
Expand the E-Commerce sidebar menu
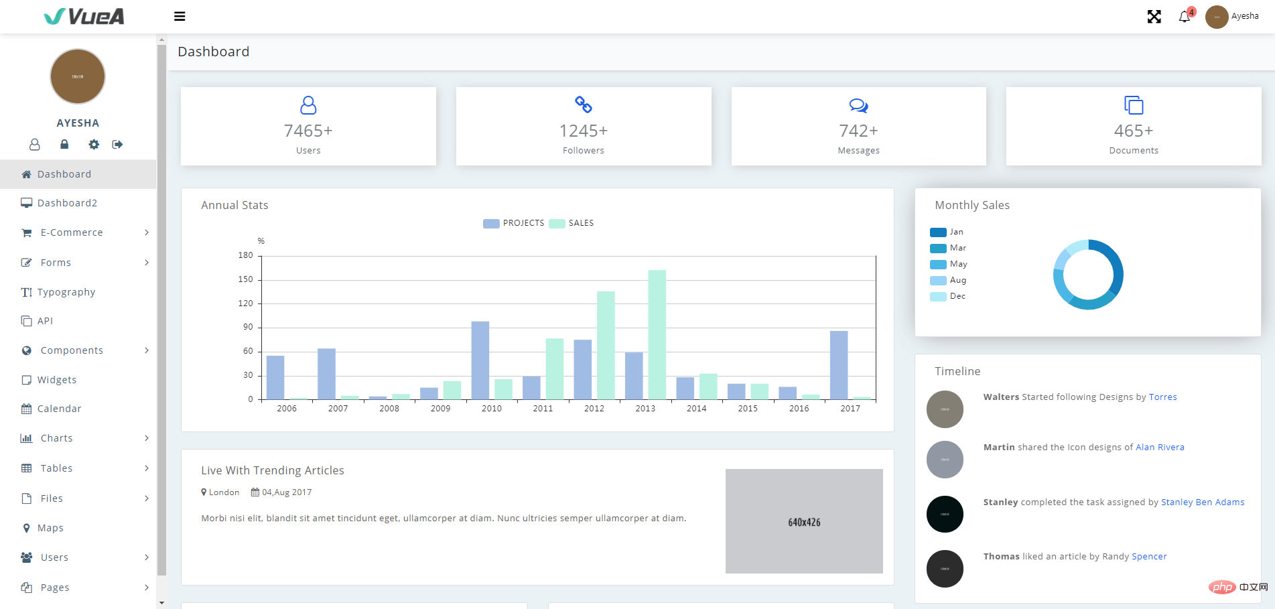72,232
